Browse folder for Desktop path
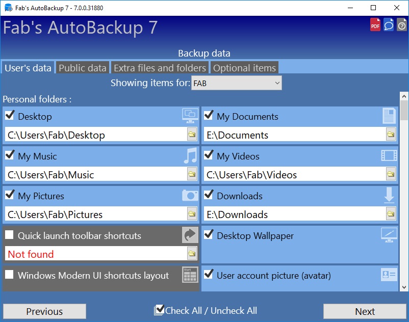The height and width of the screenshot is (322, 409). click(192, 135)
